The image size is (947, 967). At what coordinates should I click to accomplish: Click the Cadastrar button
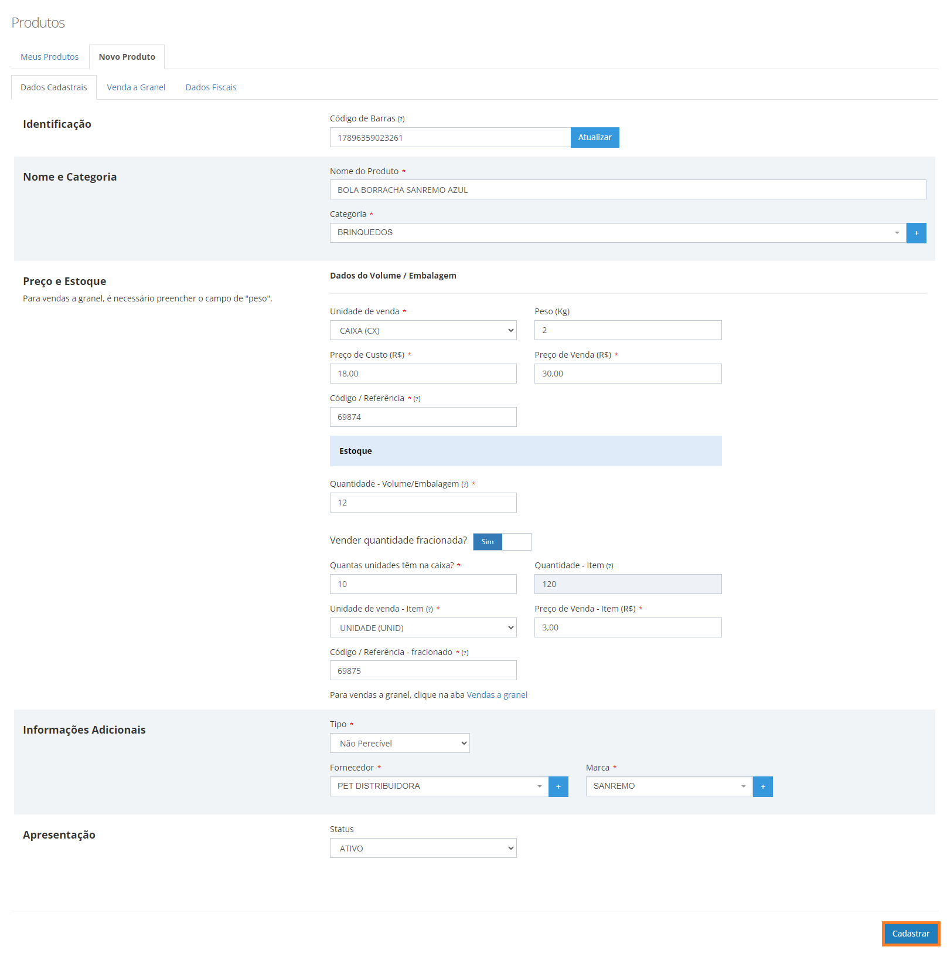[x=911, y=934]
